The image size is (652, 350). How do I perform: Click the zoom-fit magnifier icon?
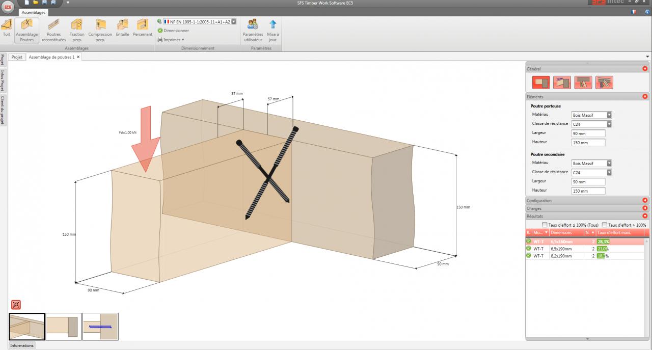point(16,305)
